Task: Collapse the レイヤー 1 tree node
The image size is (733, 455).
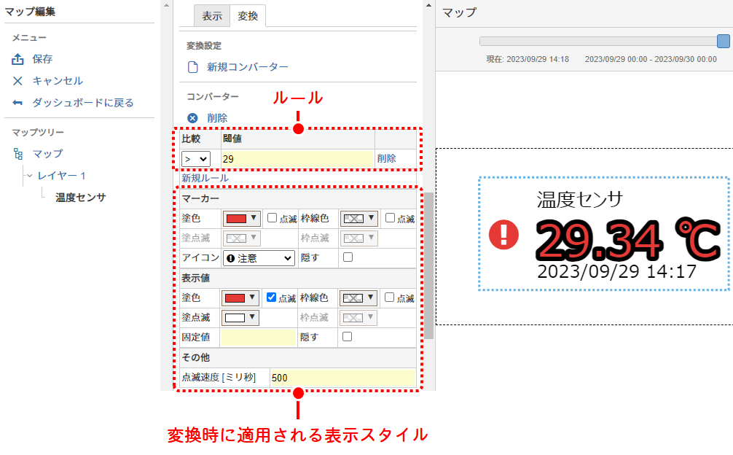Action: coord(29,176)
